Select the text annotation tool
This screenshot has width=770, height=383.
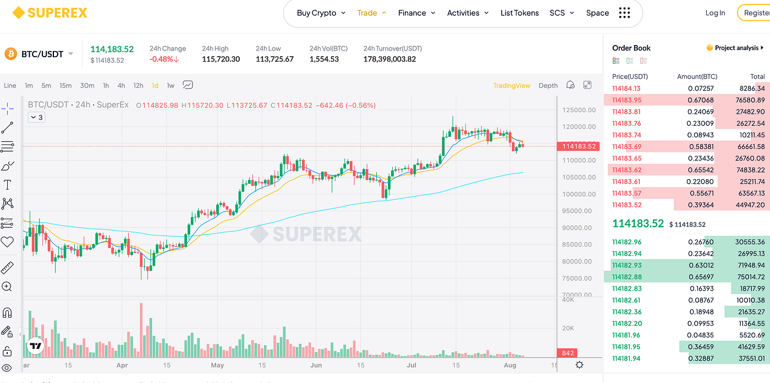click(x=7, y=185)
